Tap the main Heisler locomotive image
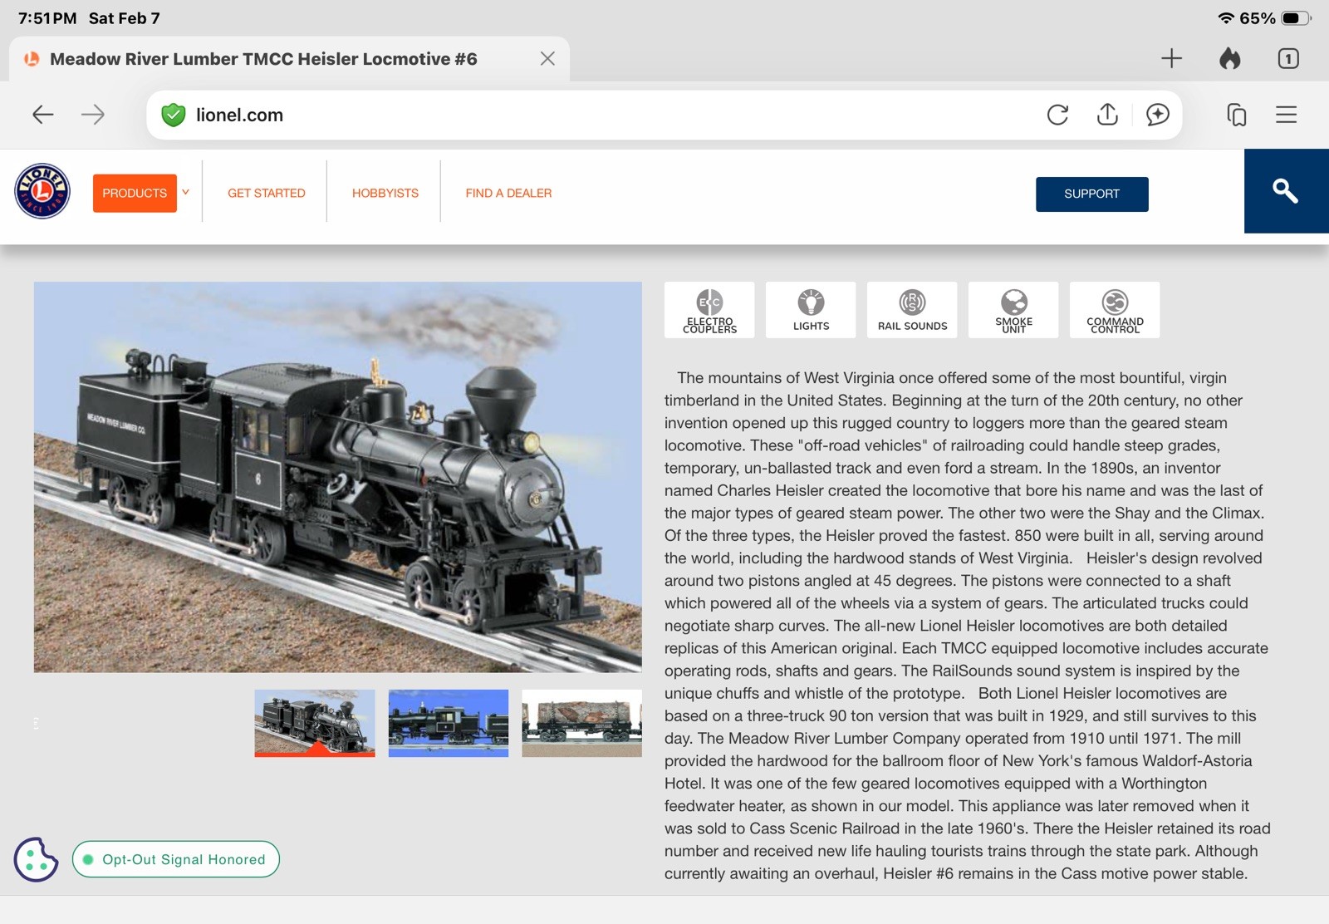Viewport: 1329px width, 924px height. coord(338,477)
